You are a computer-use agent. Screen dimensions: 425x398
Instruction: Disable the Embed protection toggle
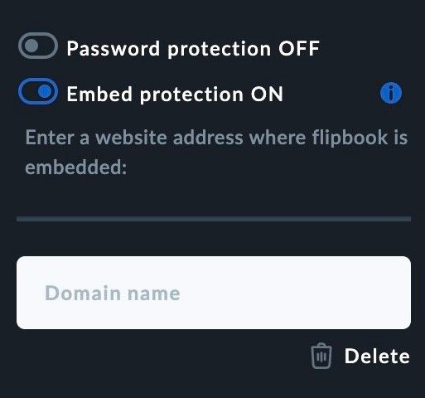tap(38, 91)
